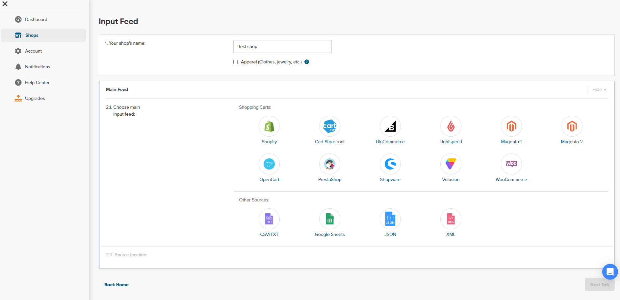Image resolution: width=620 pixels, height=300 pixels.
Task: Pick the Volusion shopping cart
Action: pyautogui.click(x=451, y=164)
